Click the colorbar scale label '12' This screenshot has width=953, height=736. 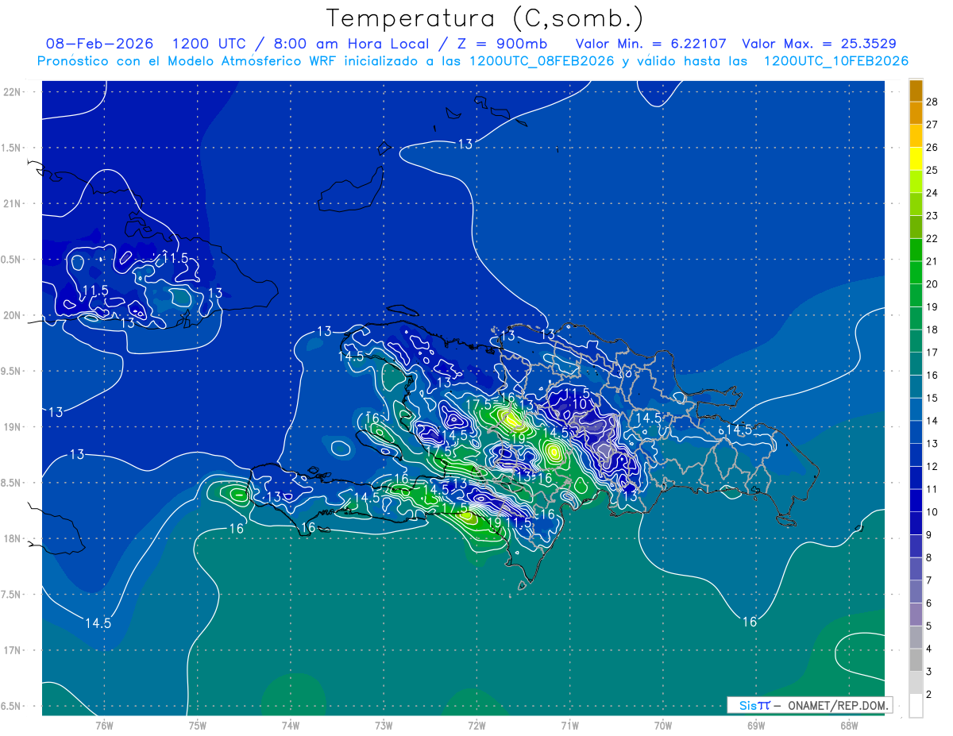coord(932,466)
